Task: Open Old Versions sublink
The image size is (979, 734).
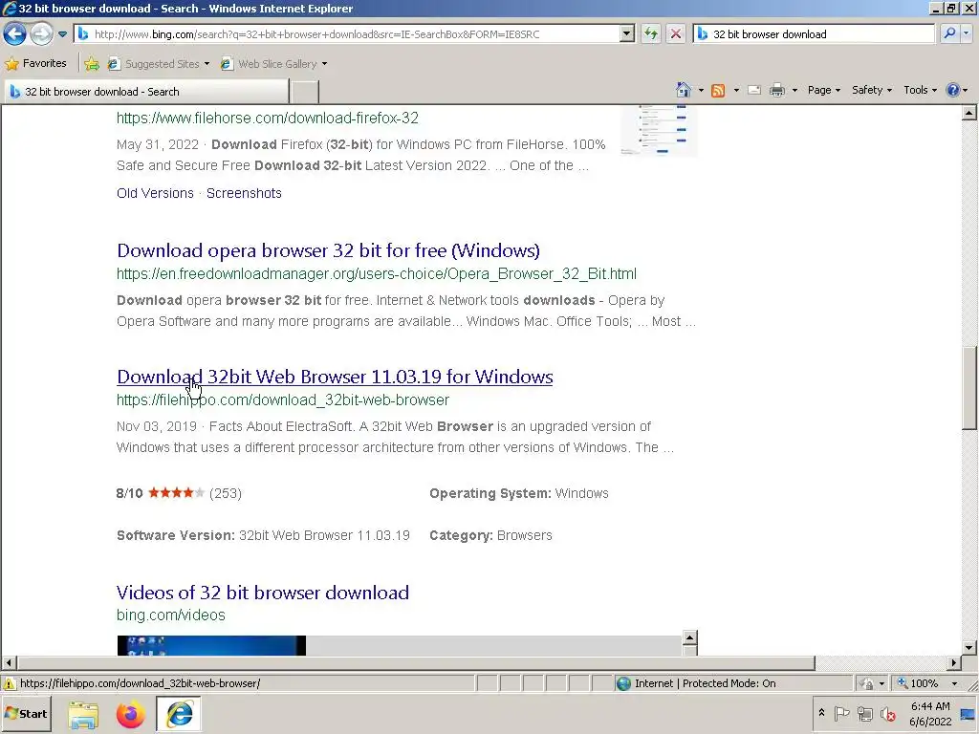Action: [x=155, y=193]
